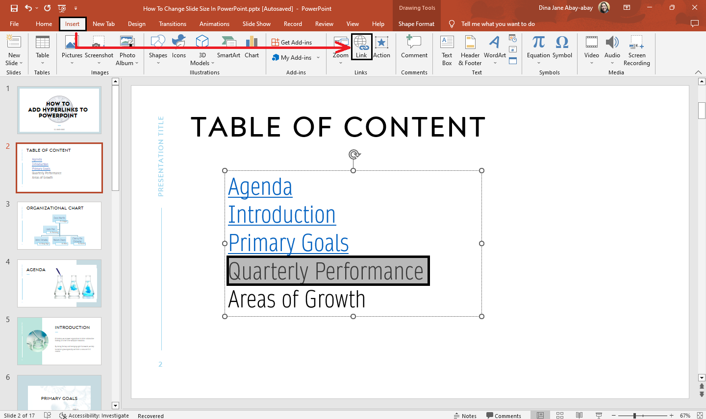Expand the My Add-ins dropdown

pos(319,58)
